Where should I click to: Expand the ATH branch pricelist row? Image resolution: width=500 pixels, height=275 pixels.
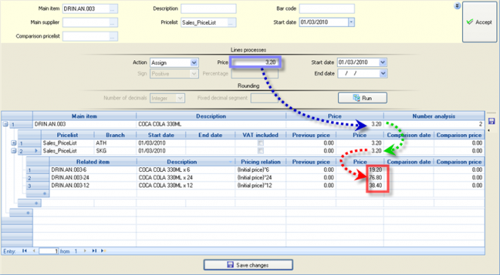point(14,143)
